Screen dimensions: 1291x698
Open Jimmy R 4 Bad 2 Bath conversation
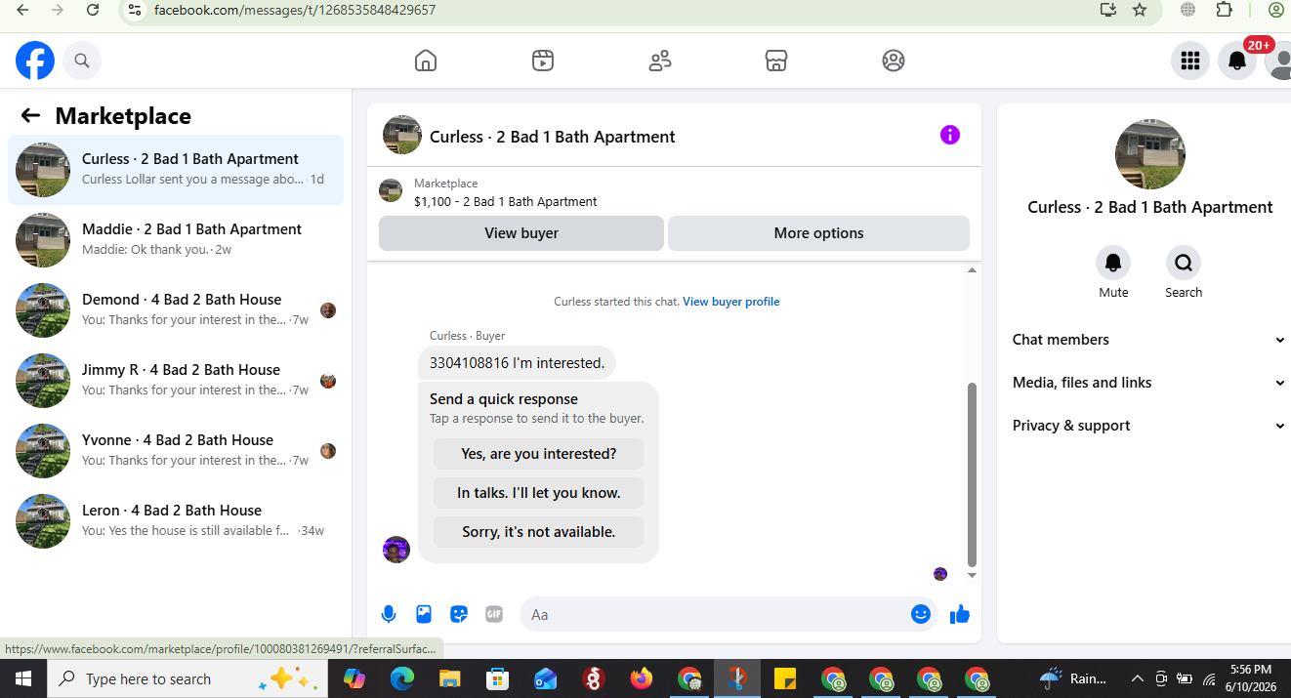pos(176,381)
